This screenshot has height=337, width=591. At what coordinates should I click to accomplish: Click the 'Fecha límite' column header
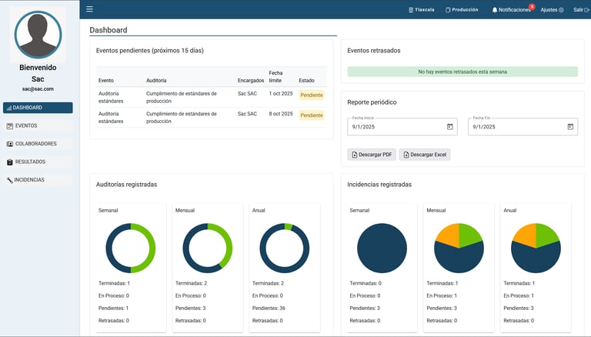(x=276, y=76)
